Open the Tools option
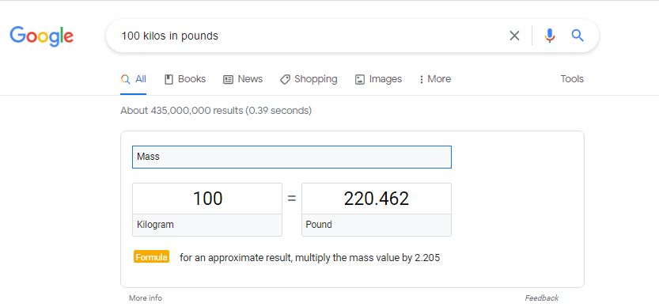Viewport: 659px width, 307px height. click(572, 79)
